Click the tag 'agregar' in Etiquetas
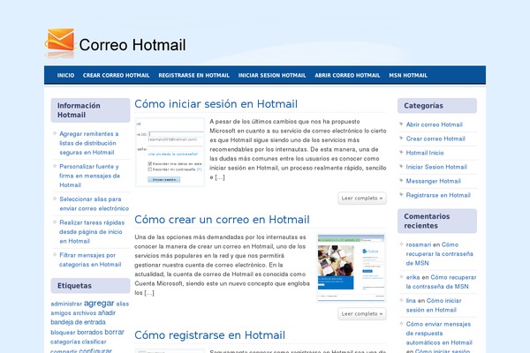The height and width of the screenshot is (353, 530). click(99, 303)
